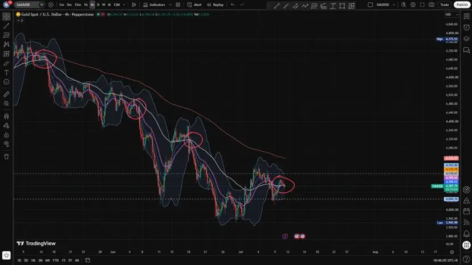
Task: Select the W weekly timeframe
Action: click(104, 5)
